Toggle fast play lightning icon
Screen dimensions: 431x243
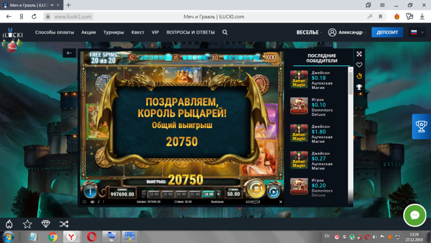[99, 202]
